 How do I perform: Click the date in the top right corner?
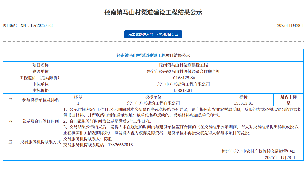pyautogui.click(x=290, y=25)
